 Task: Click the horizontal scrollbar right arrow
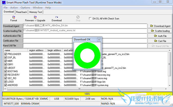(x=166, y=89)
